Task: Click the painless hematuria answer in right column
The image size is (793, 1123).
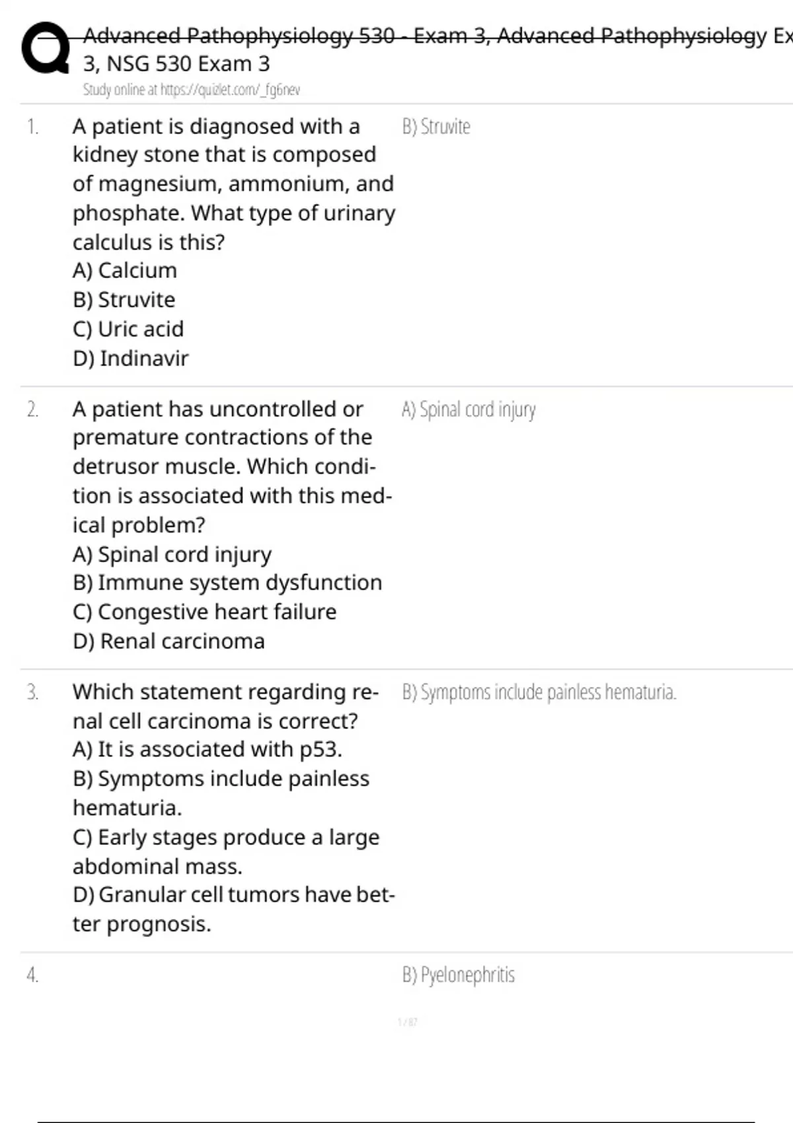Action: tap(539, 692)
